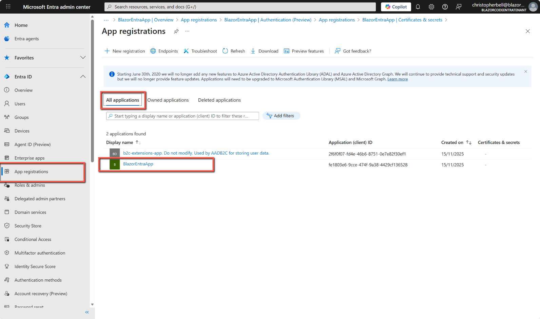Pin the App registrations page
Image resolution: width=540 pixels, height=319 pixels.
pos(176,32)
